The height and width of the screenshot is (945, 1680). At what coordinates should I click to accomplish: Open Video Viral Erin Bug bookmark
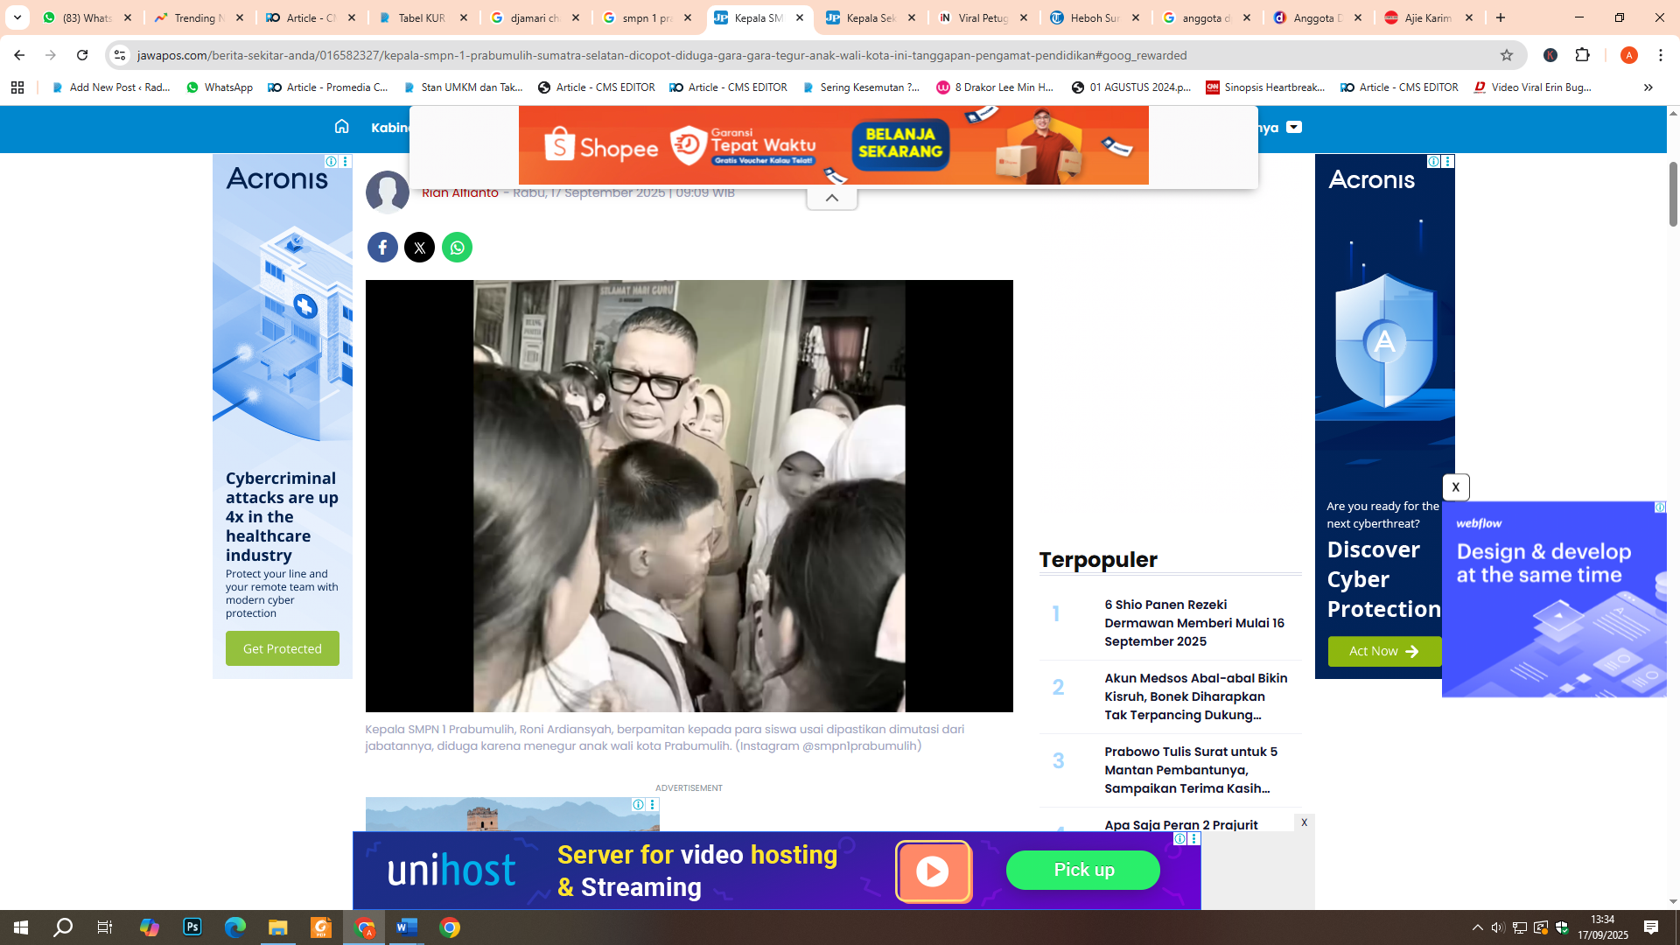click(1533, 87)
